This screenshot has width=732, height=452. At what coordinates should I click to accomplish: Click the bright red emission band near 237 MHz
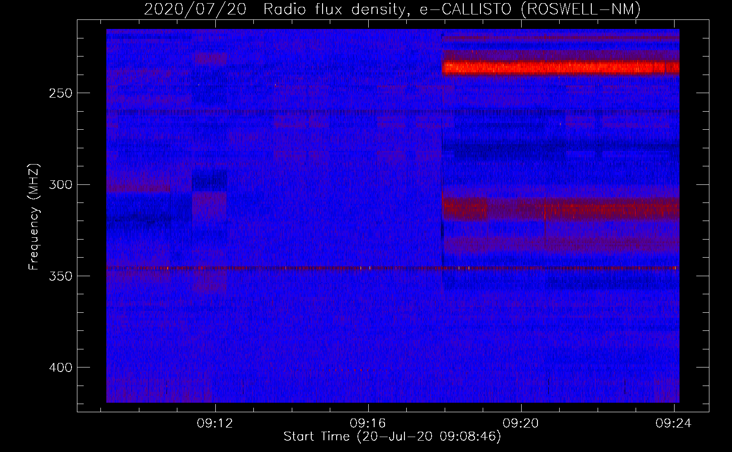click(561, 68)
